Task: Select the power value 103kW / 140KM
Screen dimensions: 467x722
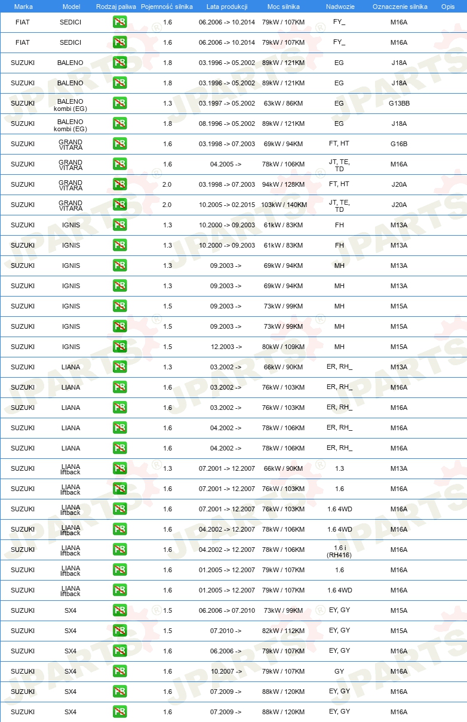Action: coord(284,205)
